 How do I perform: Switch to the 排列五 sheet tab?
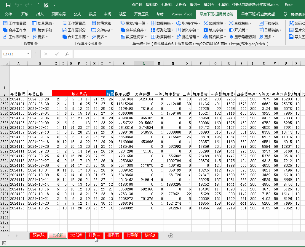114,235
